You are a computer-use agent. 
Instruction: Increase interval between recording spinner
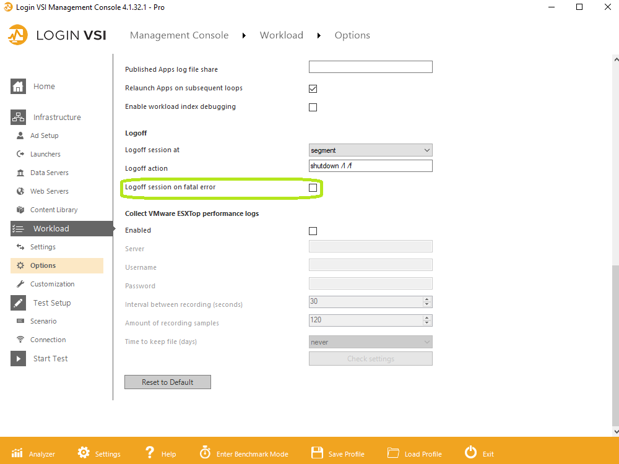click(x=426, y=299)
